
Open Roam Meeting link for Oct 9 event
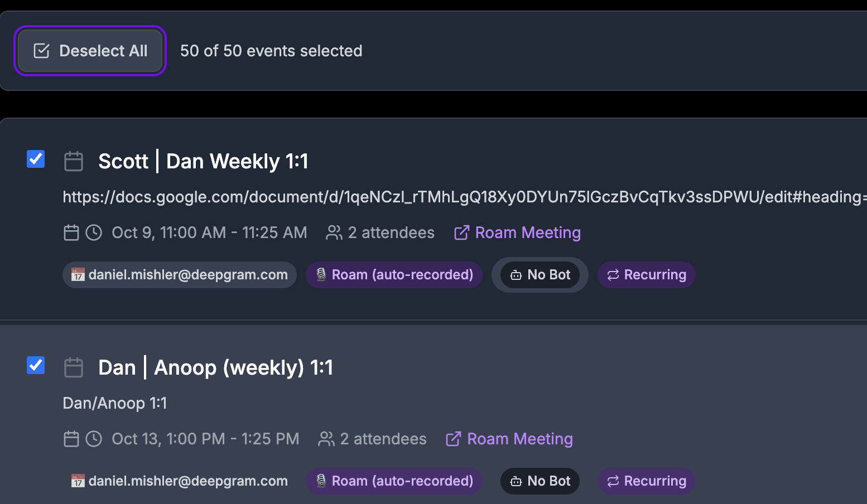[x=518, y=232]
